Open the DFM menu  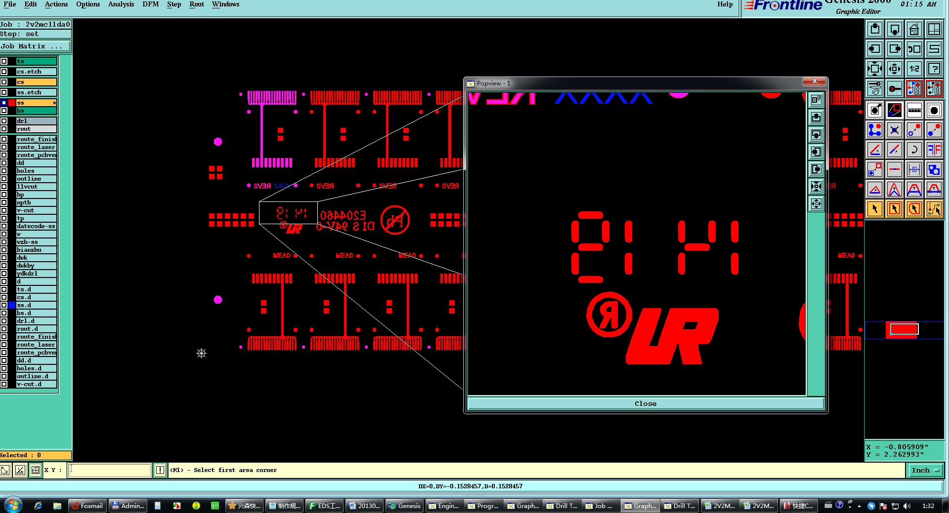click(151, 4)
